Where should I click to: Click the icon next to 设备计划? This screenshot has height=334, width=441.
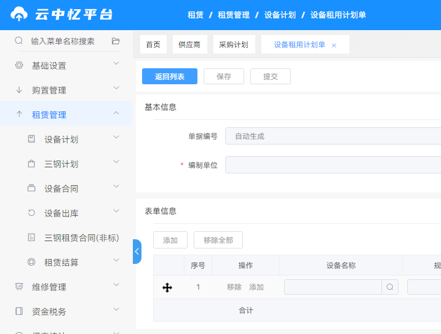pyautogui.click(x=31, y=139)
